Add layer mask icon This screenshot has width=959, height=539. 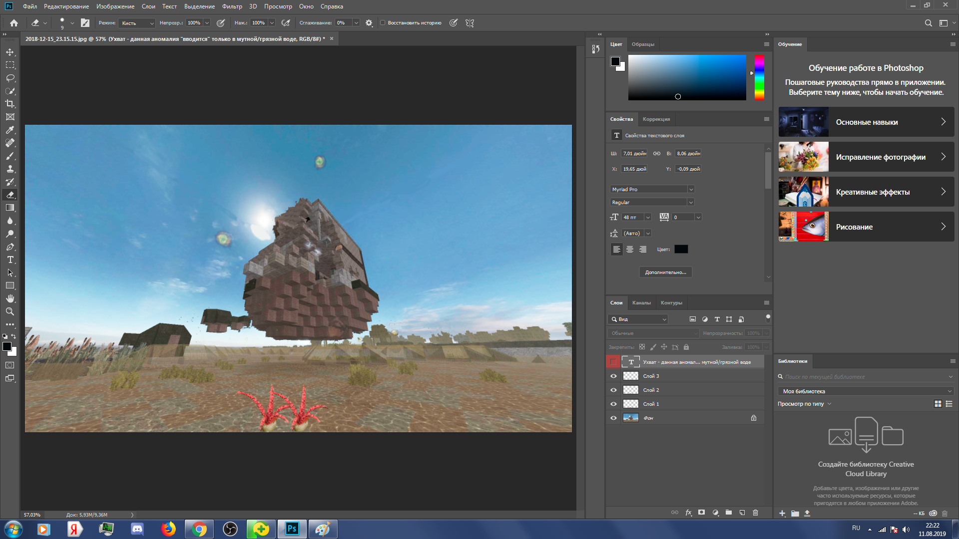[x=702, y=513]
